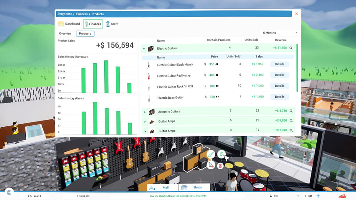Viewport: 356px width, 200px height.
Task: Click magnifier on Guitar Amps +$ 8,860 row
Action: pos(291,120)
